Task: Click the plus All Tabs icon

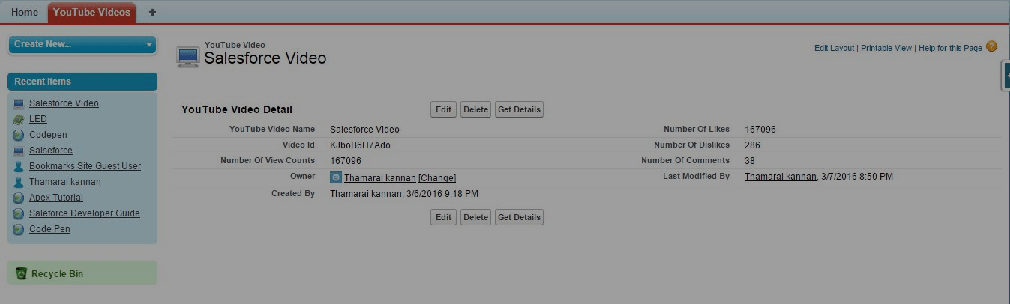Action: [x=153, y=12]
